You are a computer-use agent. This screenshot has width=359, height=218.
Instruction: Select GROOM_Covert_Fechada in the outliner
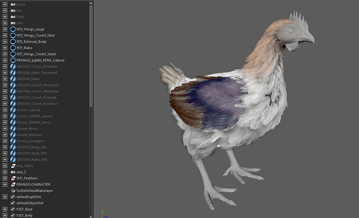pyautogui.click(x=36, y=98)
